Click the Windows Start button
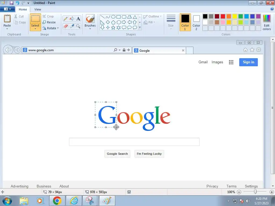The height and width of the screenshot is (206, 275). coord(7,201)
